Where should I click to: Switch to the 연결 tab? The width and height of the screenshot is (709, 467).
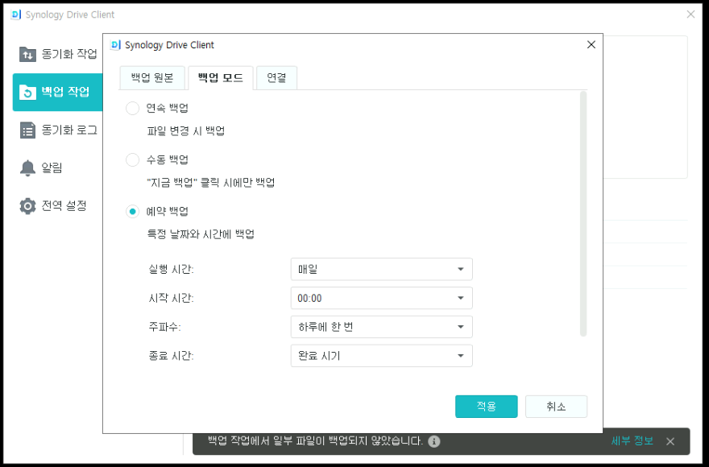[276, 78]
